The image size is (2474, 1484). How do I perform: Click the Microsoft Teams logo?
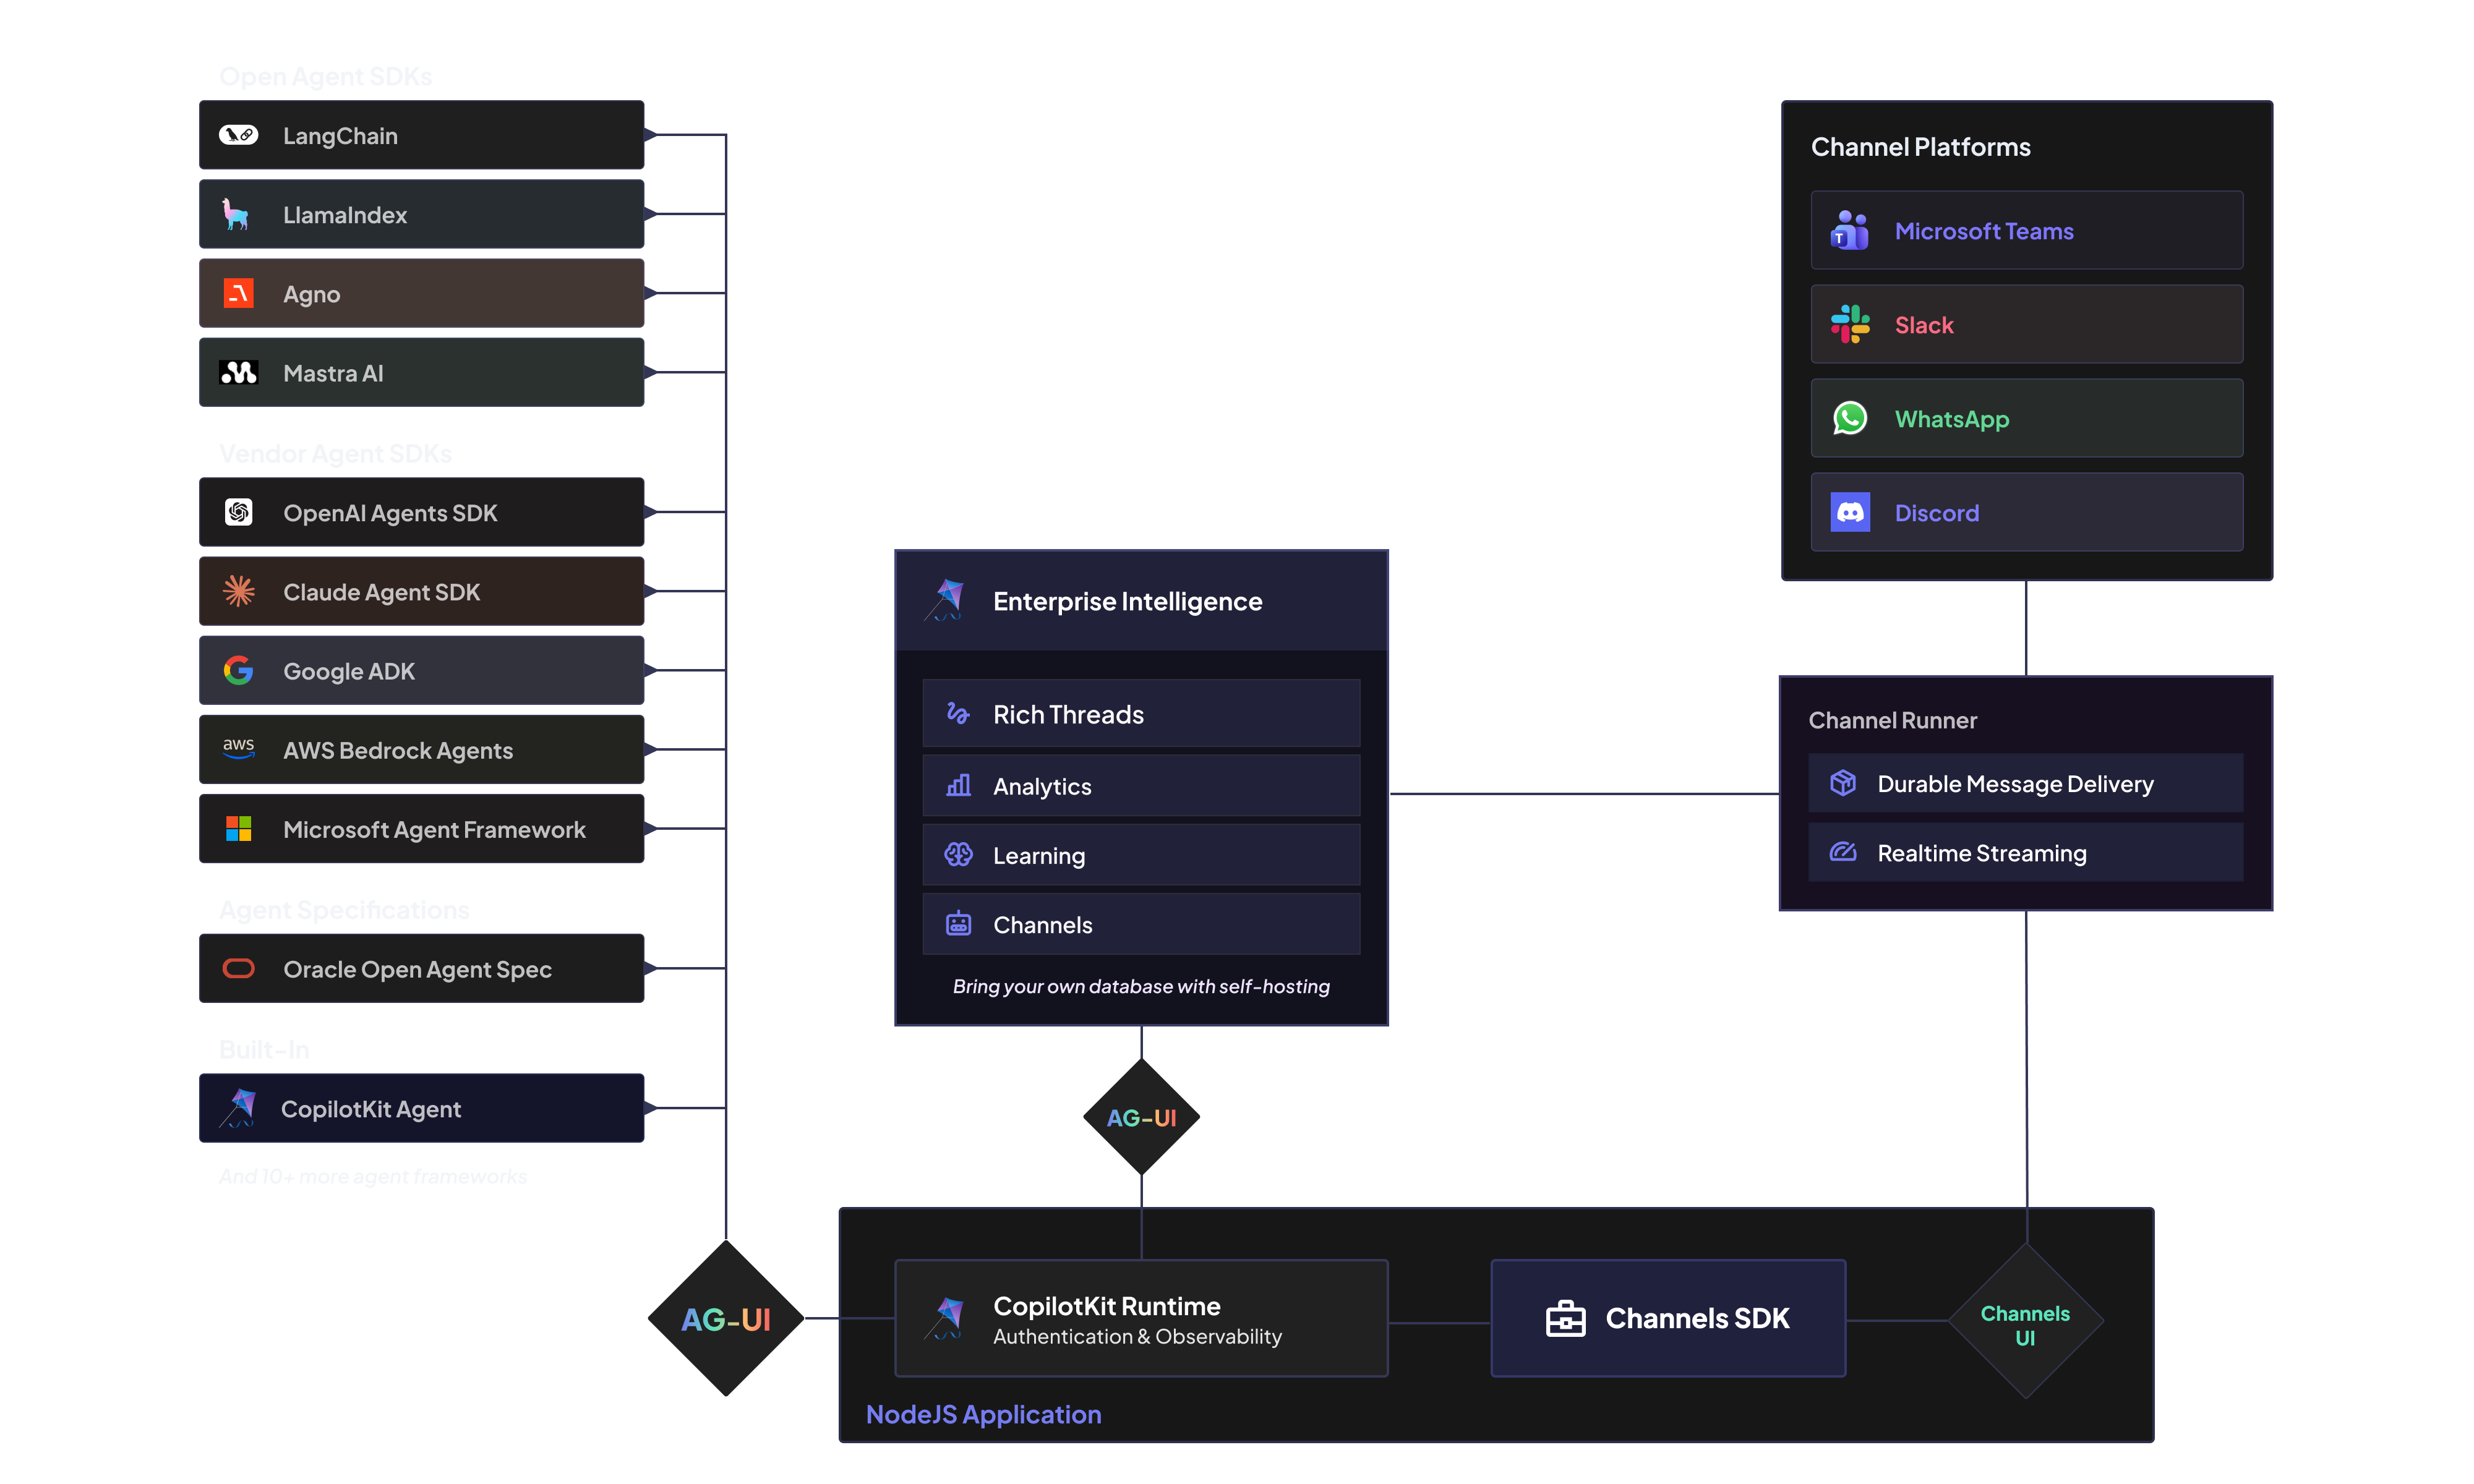coord(1849,230)
